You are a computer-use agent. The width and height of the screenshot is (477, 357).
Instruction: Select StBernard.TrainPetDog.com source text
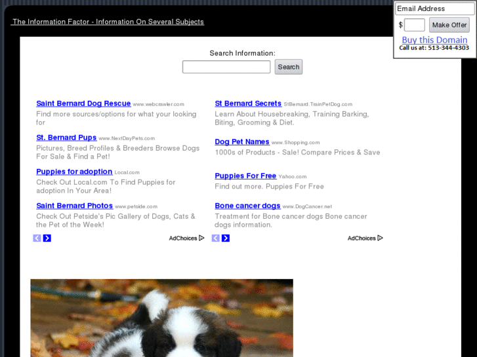pyautogui.click(x=318, y=104)
